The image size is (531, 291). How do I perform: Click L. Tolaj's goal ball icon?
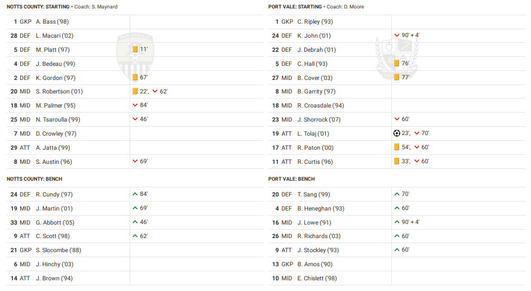click(x=397, y=133)
